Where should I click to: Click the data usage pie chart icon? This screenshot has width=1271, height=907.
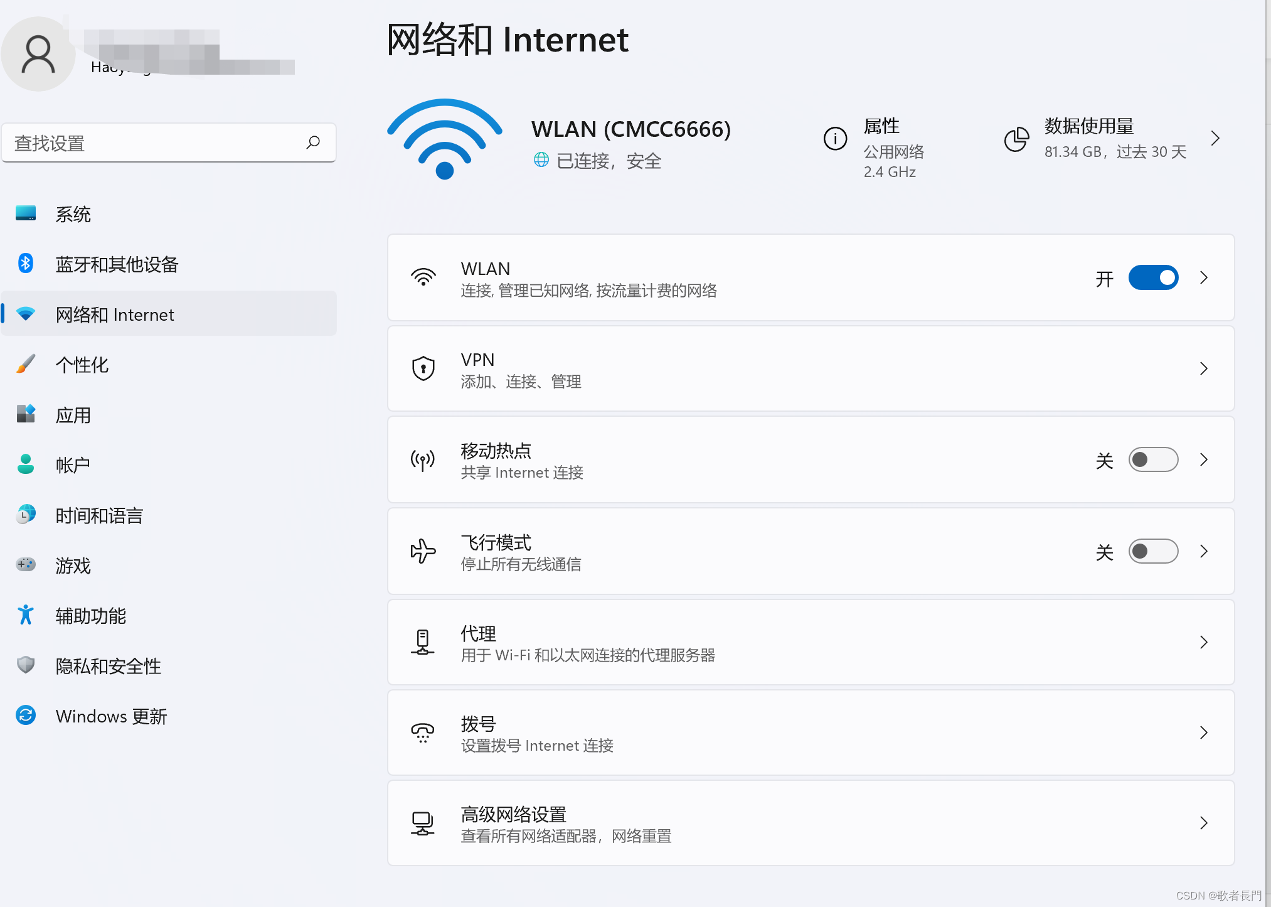click(x=1016, y=139)
